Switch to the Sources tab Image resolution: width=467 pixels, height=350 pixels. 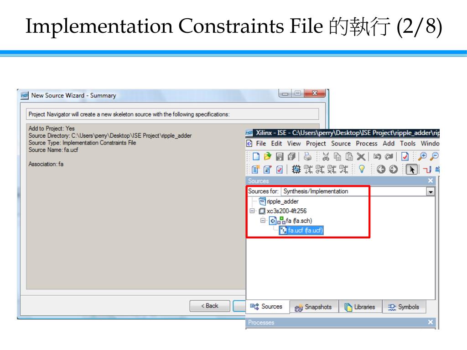[267, 307]
